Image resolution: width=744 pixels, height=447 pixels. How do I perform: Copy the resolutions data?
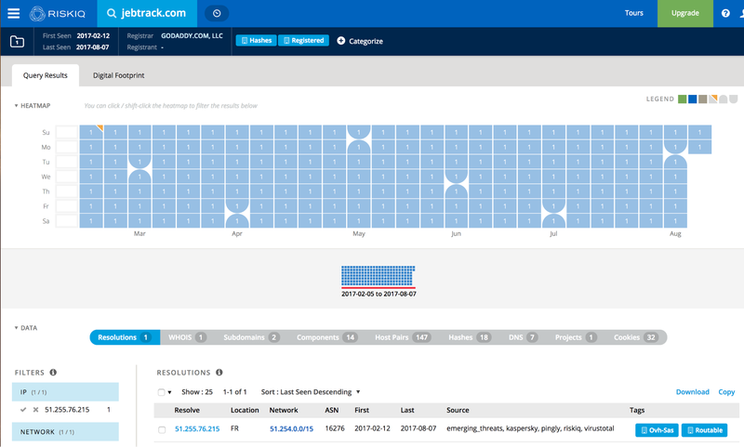point(726,392)
